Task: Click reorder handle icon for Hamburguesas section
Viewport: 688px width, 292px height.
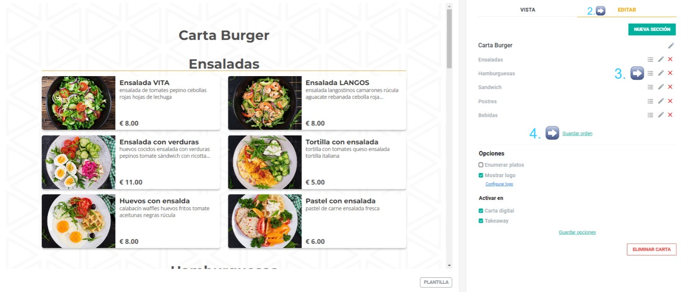Action: pyautogui.click(x=650, y=73)
